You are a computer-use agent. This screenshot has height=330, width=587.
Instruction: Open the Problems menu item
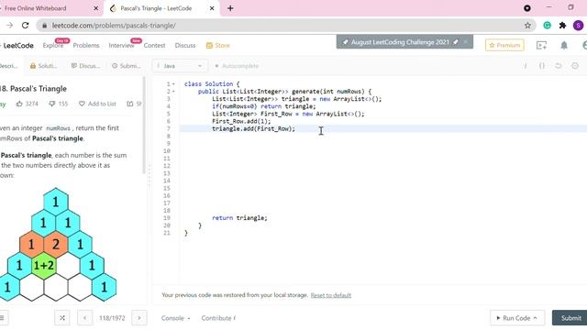click(86, 45)
